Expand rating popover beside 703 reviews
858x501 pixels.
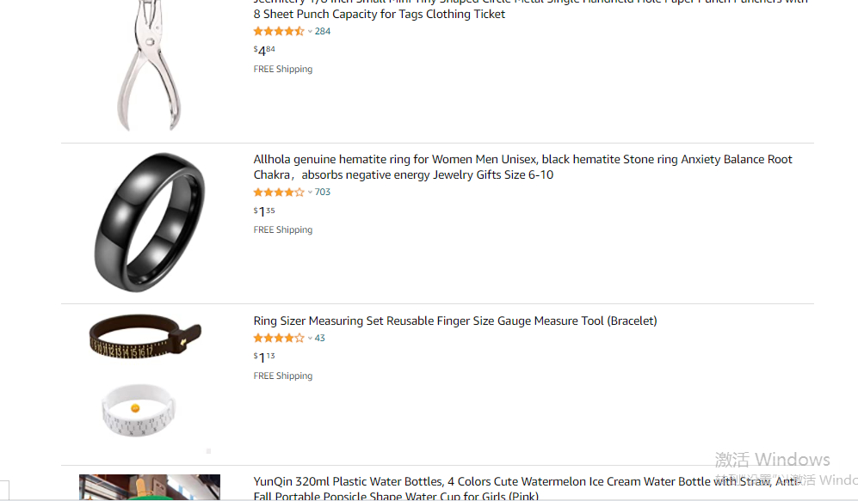pos(310,192)
